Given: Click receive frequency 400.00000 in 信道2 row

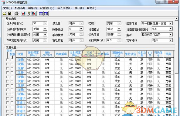Looking at the screenshot, I should click(x=33, y=64).
